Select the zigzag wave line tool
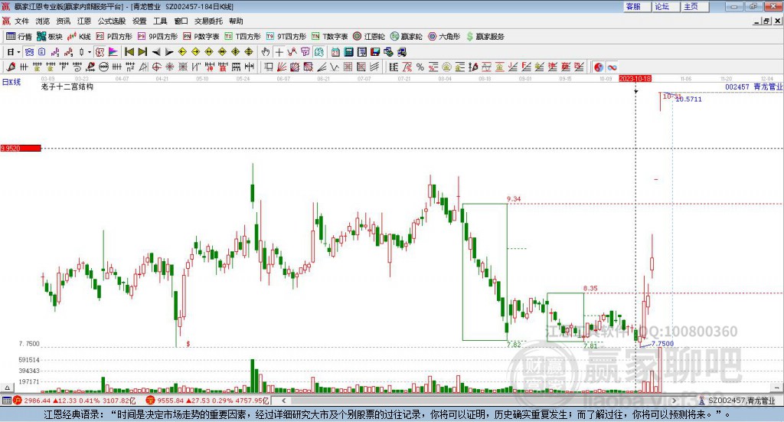The image size is (784, 422). point(335,67)
